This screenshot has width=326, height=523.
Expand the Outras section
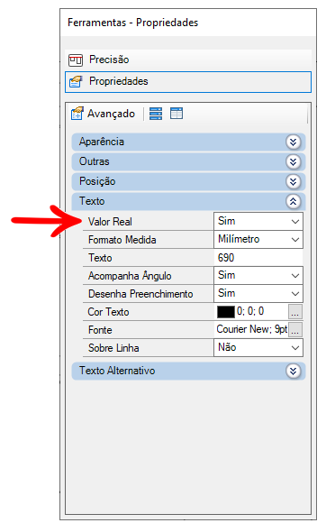click(x=293, y=162)
